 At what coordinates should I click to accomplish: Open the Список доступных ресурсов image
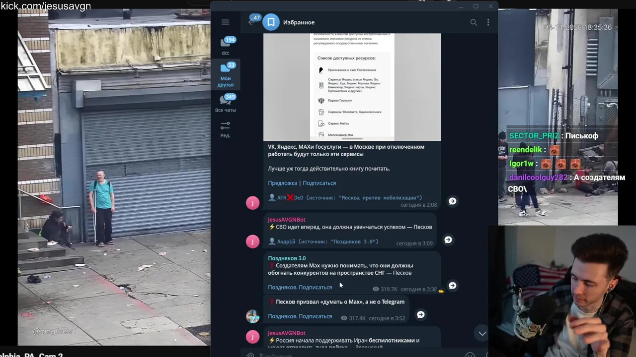point(352,87)
